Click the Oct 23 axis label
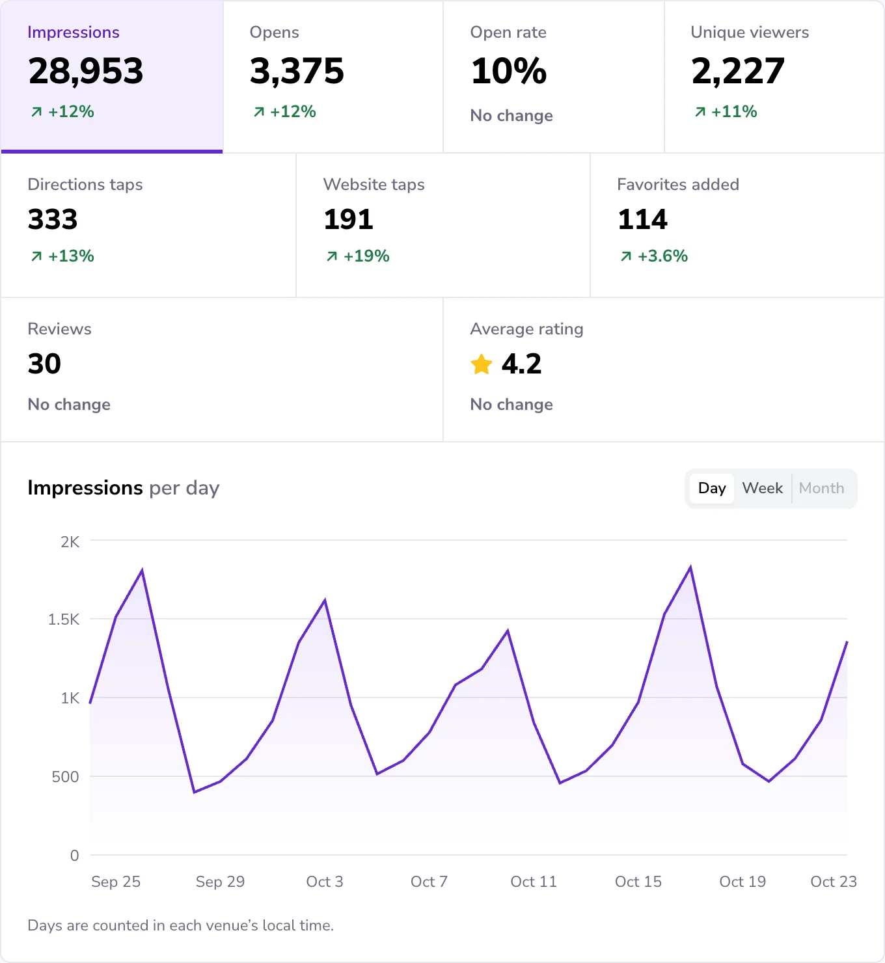This screenshot has width=885, height=963. (834, 882)
